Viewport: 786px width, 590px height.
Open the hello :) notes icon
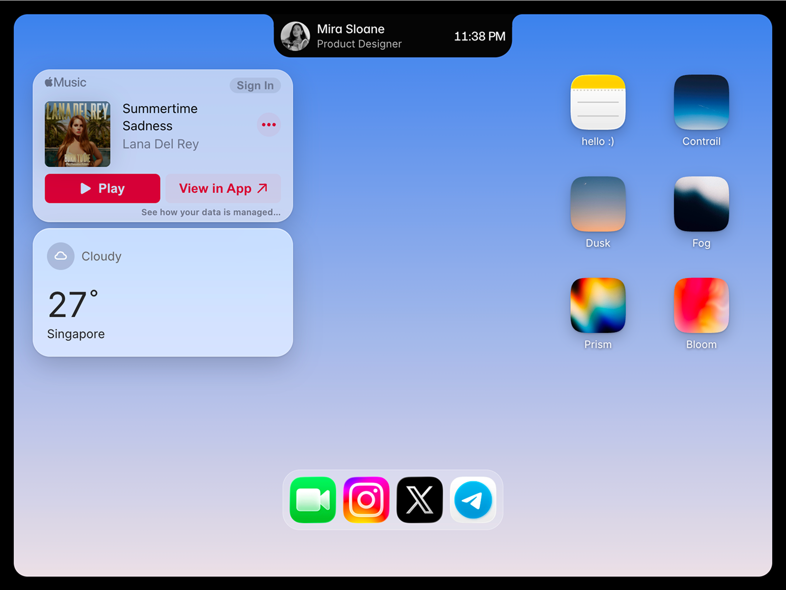pyautogui.click(x=598, y=102)
